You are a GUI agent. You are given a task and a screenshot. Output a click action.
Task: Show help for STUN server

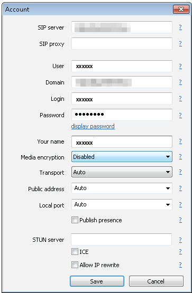click(x=180, y=240)
